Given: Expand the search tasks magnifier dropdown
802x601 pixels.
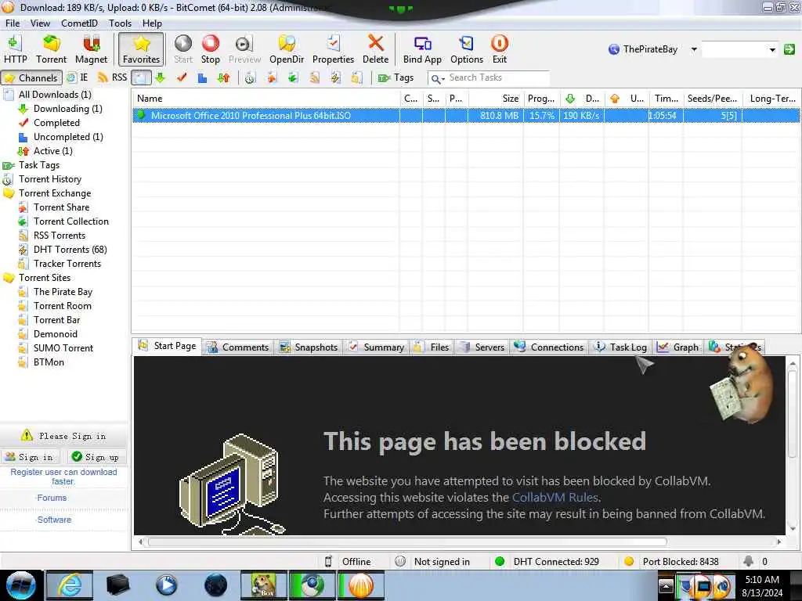Looking at the screenshot, I should tap(438, 78).
